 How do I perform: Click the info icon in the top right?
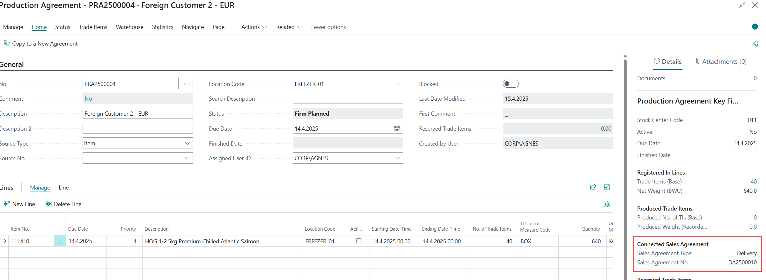click(755, 27)
